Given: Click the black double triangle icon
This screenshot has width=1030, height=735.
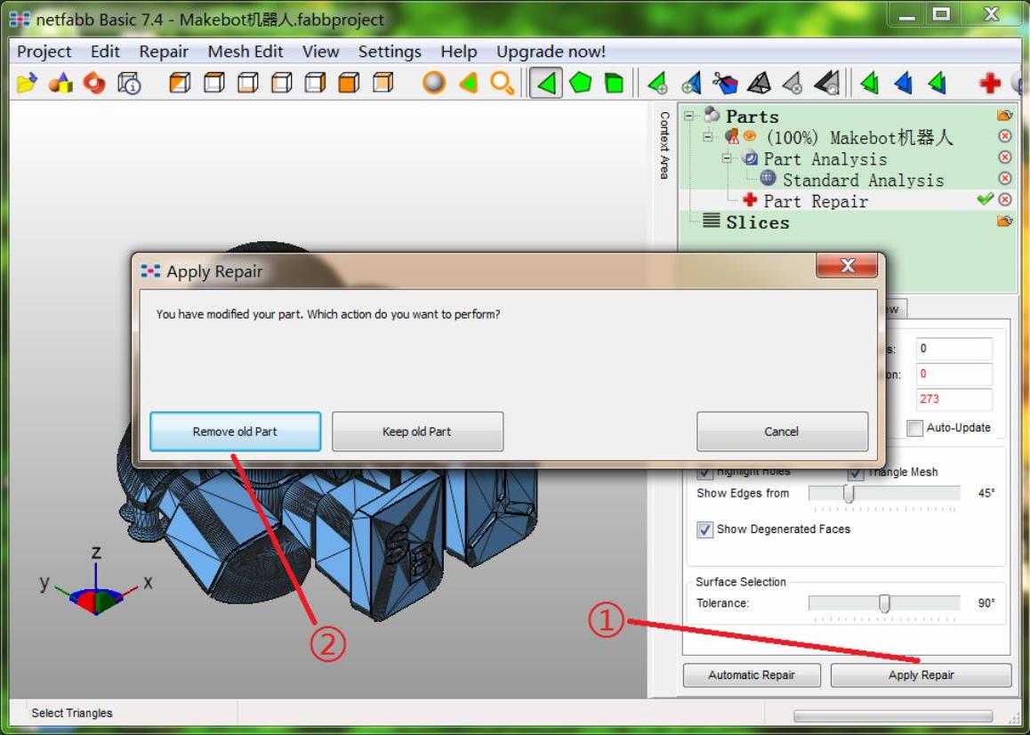Looking at the screenshot, I should click(x=827, y=84).
